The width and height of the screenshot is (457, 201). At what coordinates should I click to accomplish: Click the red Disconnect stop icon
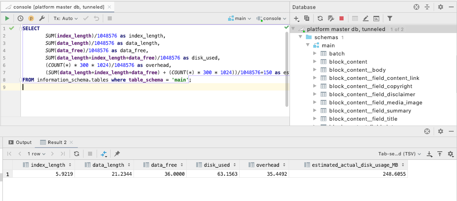pyautogui.click(x=342, y=18)
